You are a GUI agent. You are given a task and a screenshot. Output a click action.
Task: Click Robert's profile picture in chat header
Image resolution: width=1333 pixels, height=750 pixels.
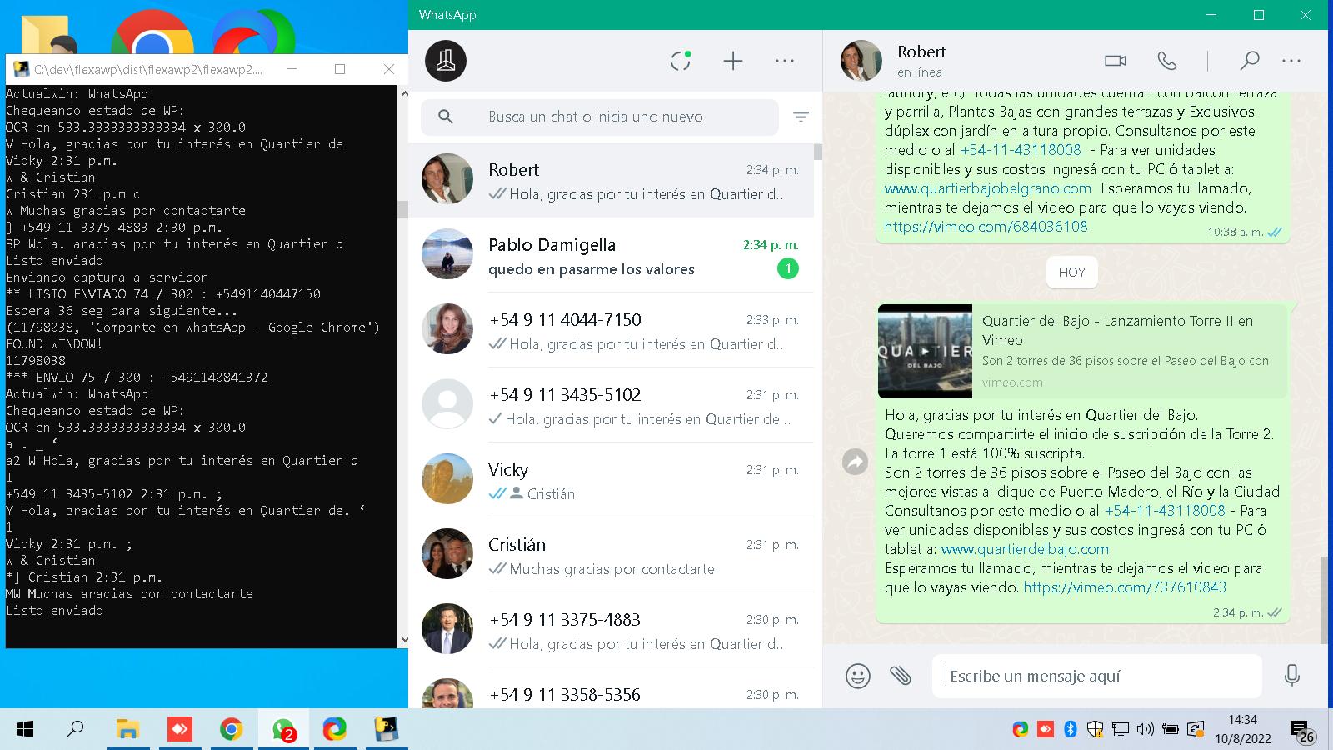[861, 61]
